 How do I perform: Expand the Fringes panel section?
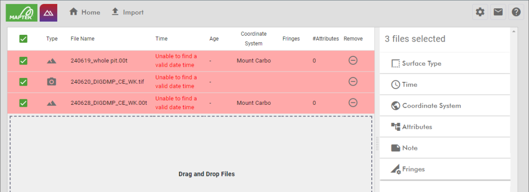[445, 169]
